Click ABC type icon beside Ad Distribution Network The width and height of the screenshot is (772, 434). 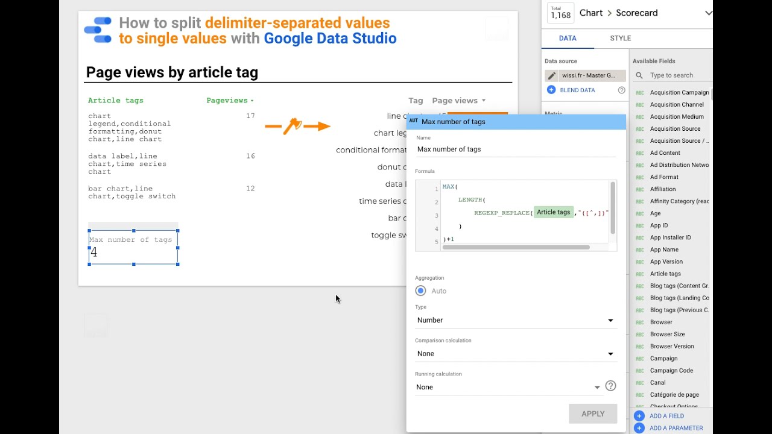click(x=640, y=165)
